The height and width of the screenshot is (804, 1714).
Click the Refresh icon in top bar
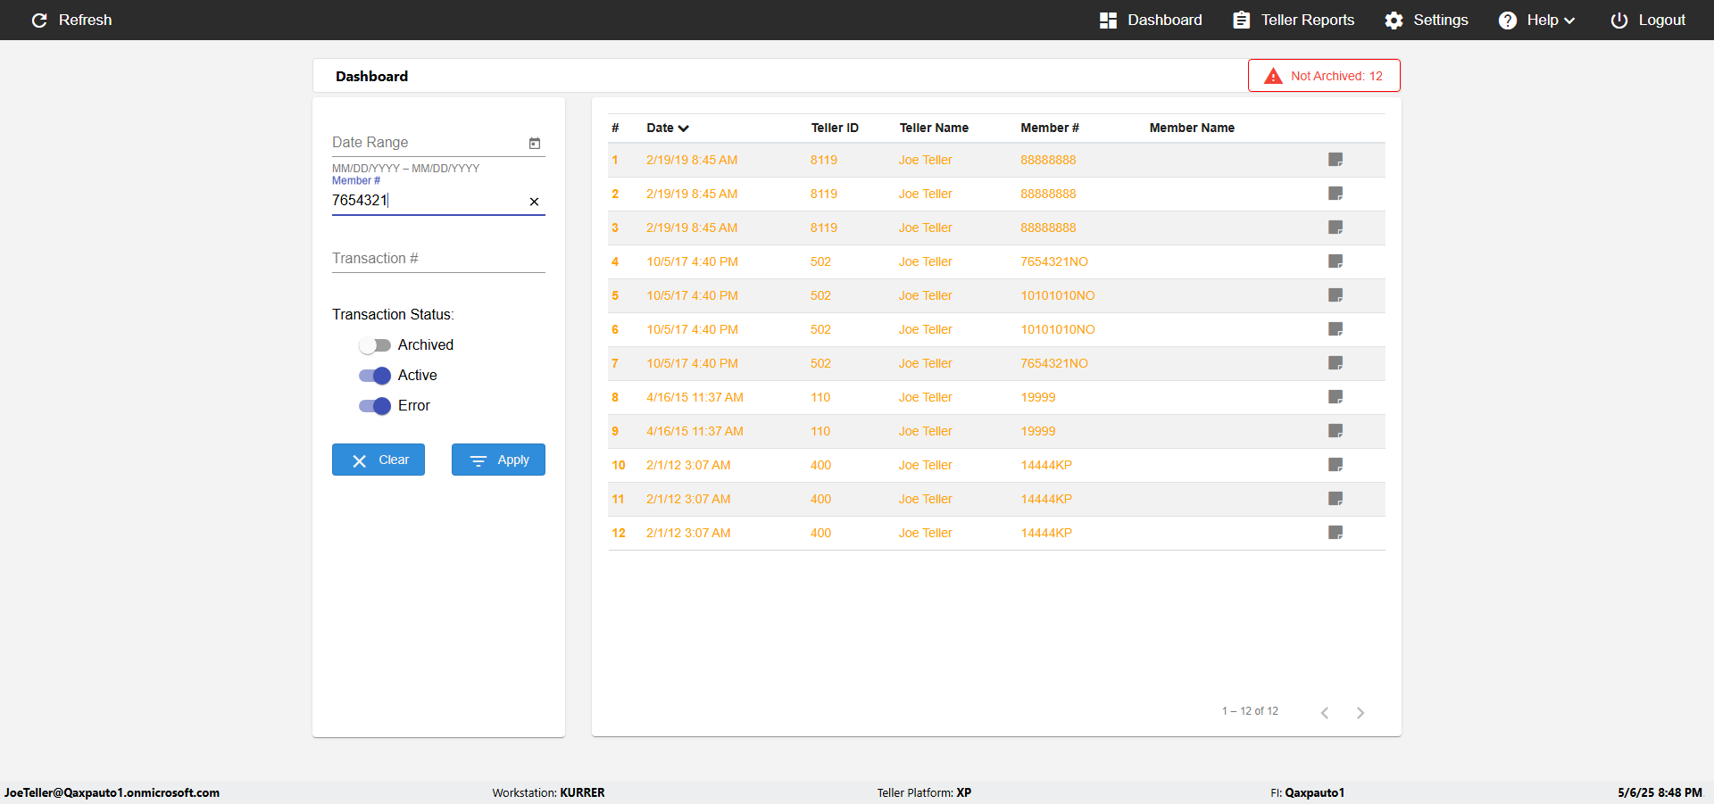click(x=39, y=20)
